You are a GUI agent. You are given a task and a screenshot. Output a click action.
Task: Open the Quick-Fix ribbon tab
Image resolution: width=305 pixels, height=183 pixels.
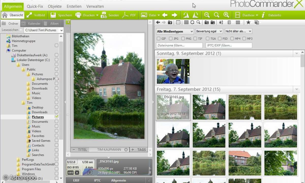tap(35, 6)
